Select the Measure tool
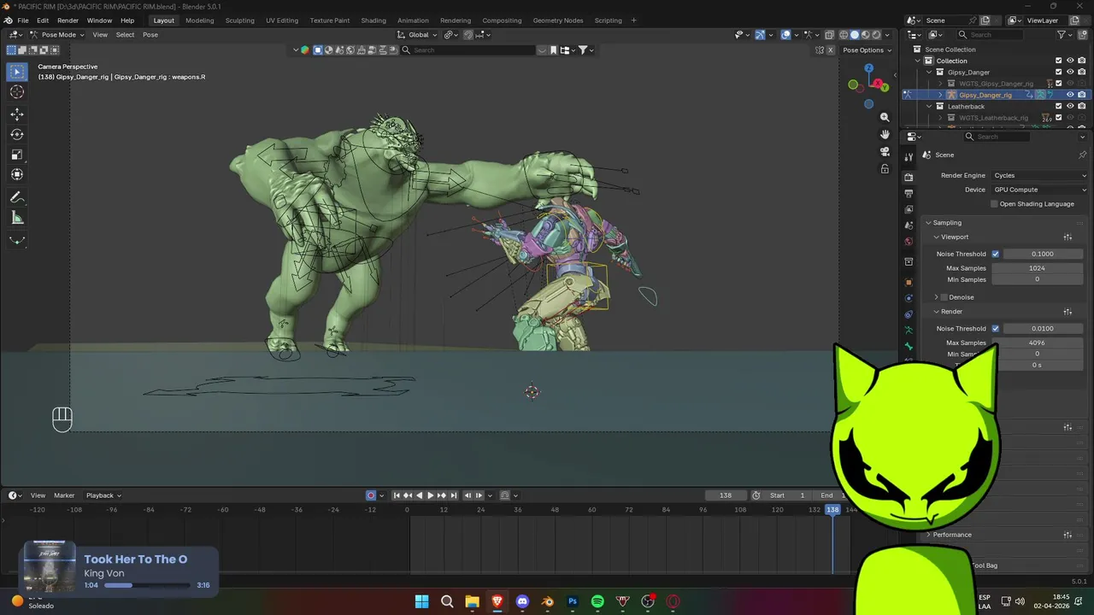1094x615 pixels. point(17,218)
